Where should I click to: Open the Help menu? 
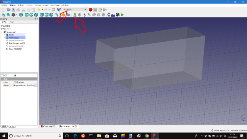pos(65,5)
